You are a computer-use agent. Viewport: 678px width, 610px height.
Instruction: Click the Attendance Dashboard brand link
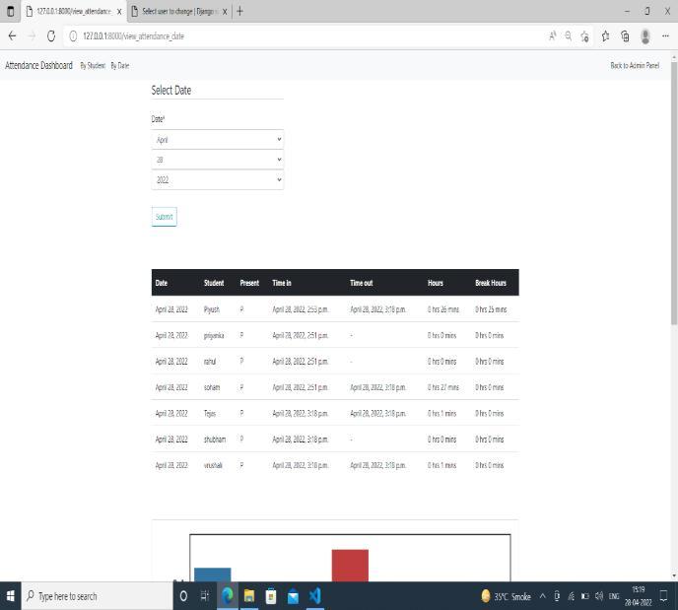coord(38,65)
